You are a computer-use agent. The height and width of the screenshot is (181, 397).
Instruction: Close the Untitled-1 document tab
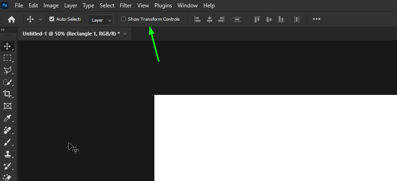coord(125,34)
